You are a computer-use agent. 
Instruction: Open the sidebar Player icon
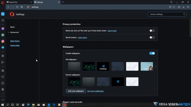tap(3, 56)
